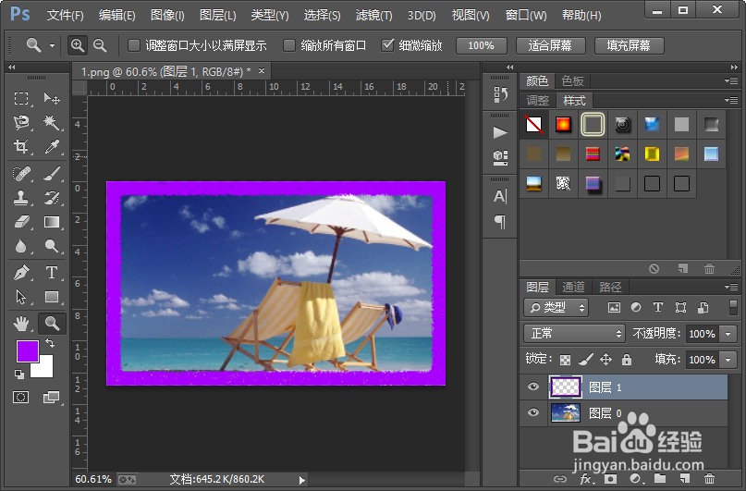Select the Lasso tool

[x=21, y=123]
